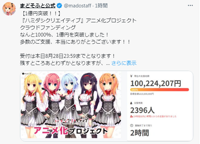
Task: Click the blue verified badge icon
Action: click(x=59, y=6)
